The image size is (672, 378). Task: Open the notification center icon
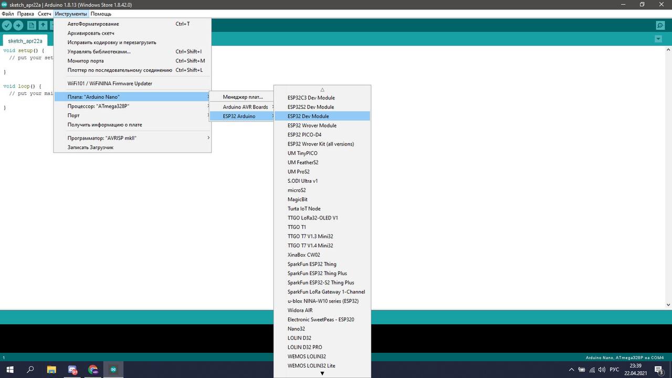658,370
